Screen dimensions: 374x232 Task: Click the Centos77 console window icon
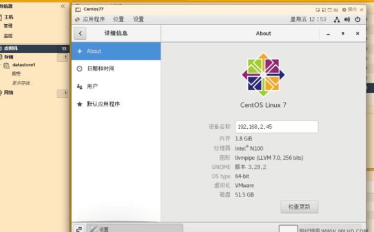point(78,10)
